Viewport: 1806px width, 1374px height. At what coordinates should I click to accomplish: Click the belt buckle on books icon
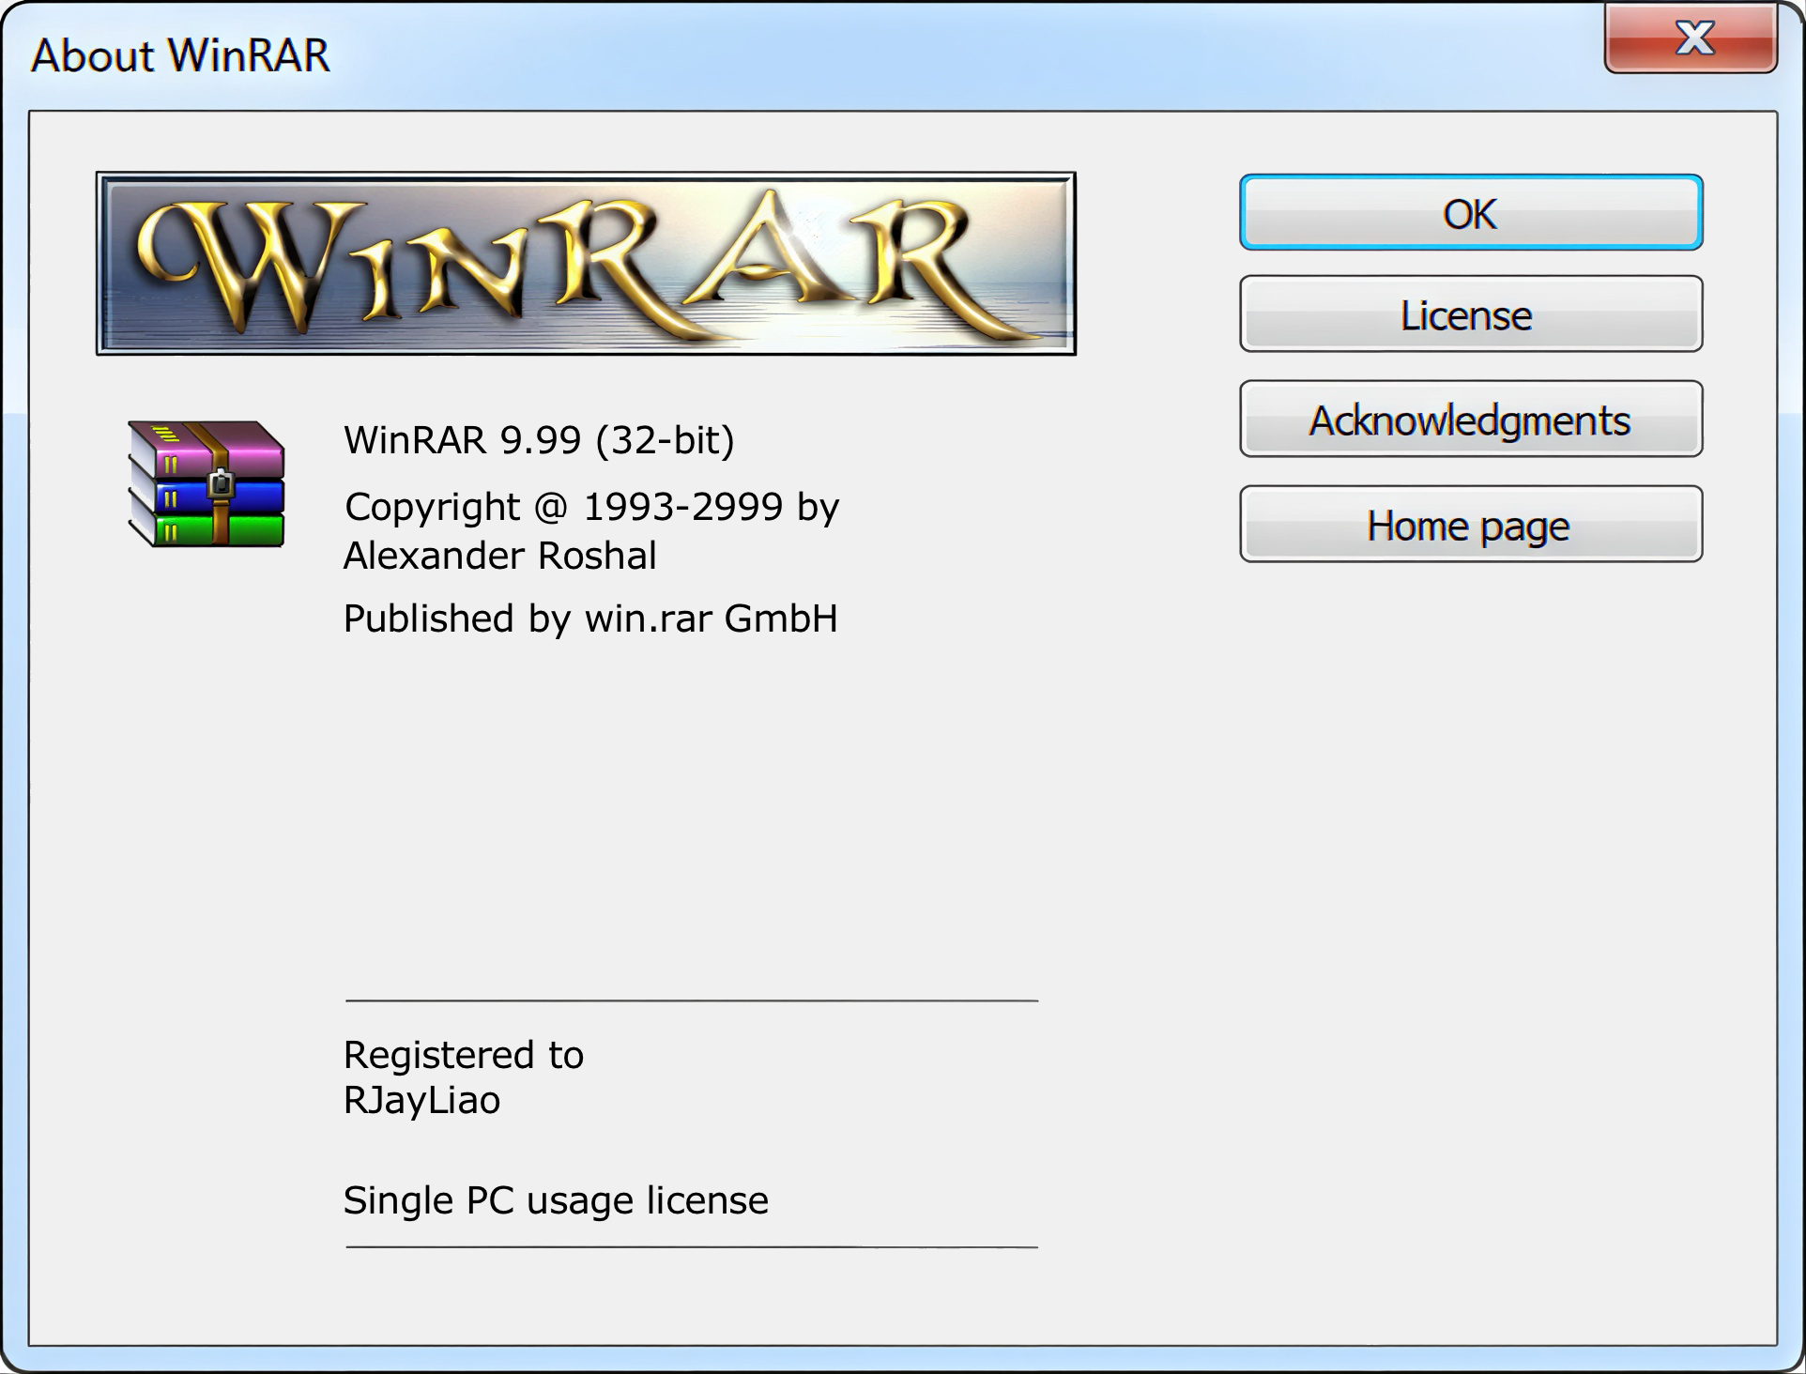coord(221,483)
